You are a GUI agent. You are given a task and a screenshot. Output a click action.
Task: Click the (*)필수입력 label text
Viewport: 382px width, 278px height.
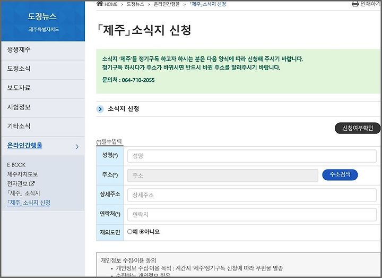[x=109, y=141]
